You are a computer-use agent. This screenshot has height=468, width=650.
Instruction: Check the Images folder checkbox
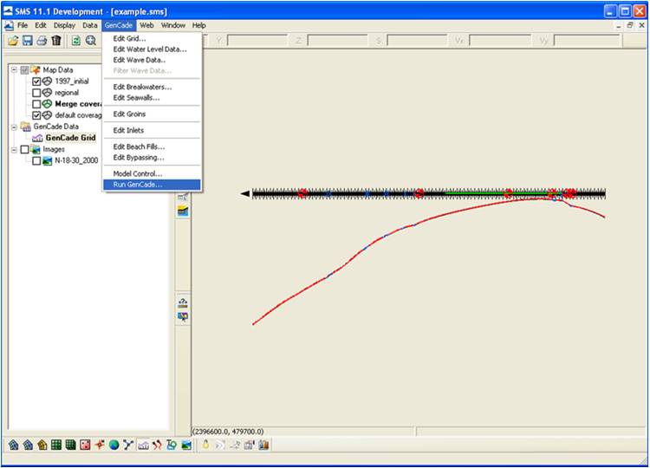25,149
